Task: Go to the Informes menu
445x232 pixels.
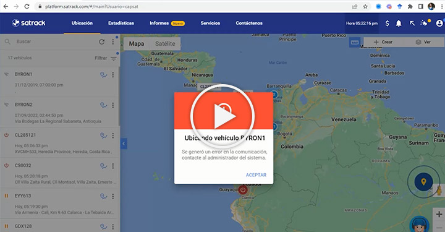Action: (x=159, y=24)
